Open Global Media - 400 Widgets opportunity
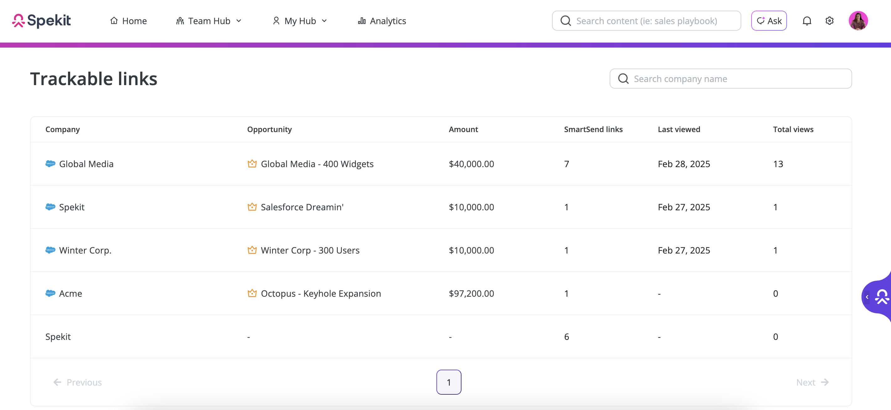The width and height of the screenshot is (891, 410). pyautogui.click(x=317, y=164)
